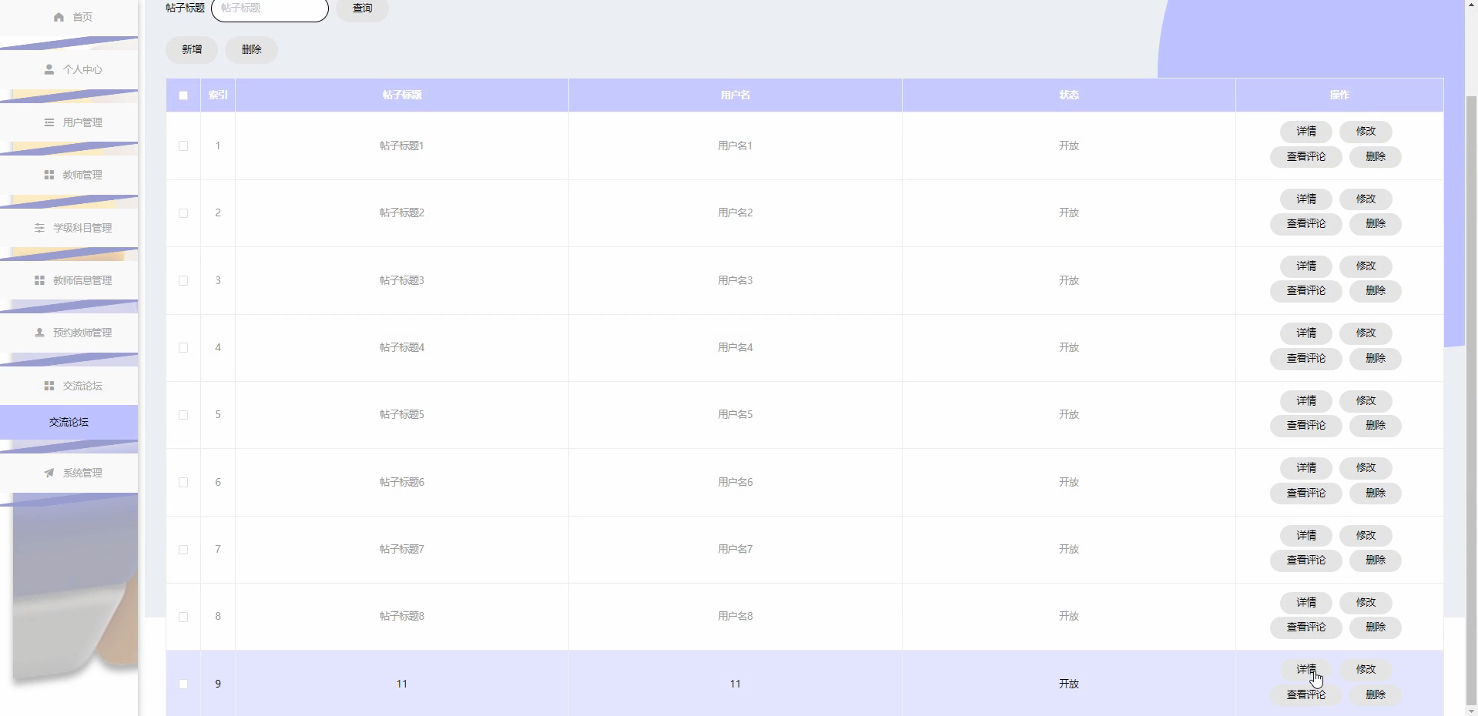1478x716 pixels.
Task: Delete row 帖子标题1
Action: coord(1376,157)
